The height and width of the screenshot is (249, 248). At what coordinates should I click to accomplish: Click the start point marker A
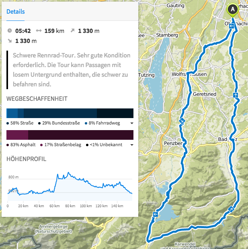232,9
